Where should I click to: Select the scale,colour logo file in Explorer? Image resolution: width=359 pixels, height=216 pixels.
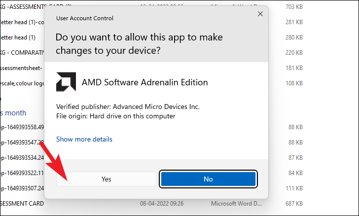(22, 83)
